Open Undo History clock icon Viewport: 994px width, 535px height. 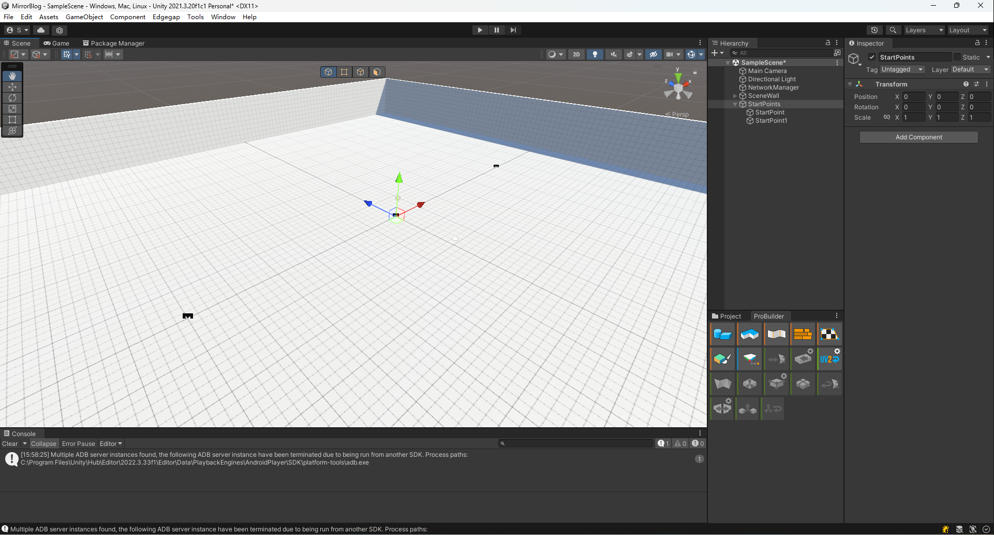[874, 30]
